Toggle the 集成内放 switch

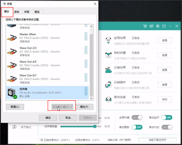[x=167, y=127]
